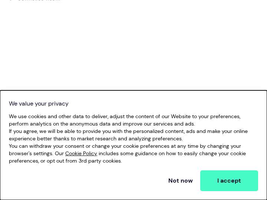Screen dimensions: 267x200
Task: Click the phrase browser's settings
Action: pos(31,154)
